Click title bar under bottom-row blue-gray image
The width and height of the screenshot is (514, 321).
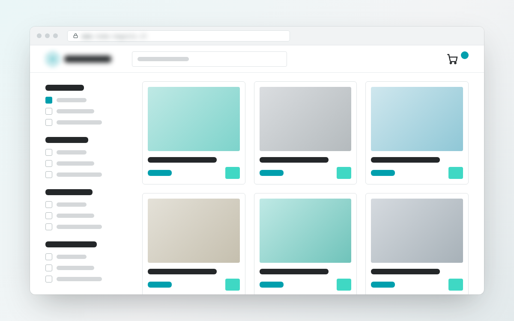click(x=405, y=272)
